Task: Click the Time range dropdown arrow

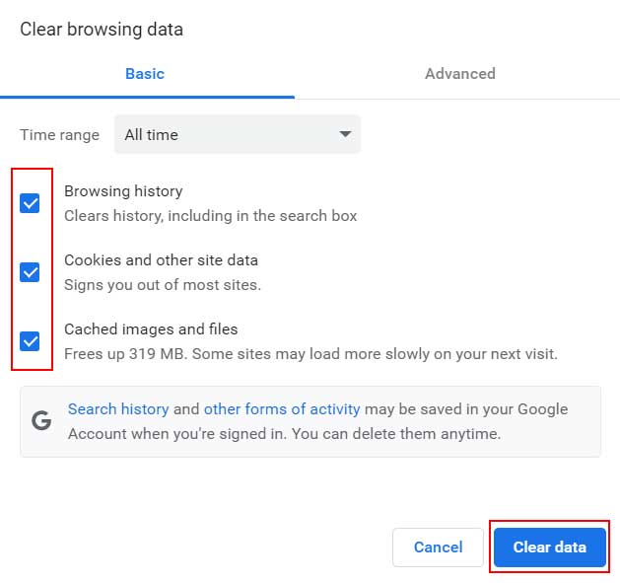Action: (345, 134)
